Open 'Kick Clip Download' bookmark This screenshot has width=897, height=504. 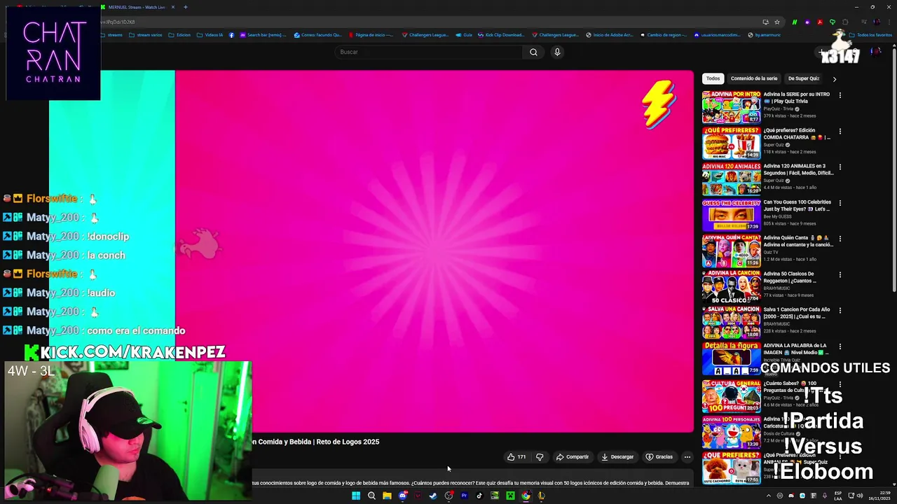(500, 35)
